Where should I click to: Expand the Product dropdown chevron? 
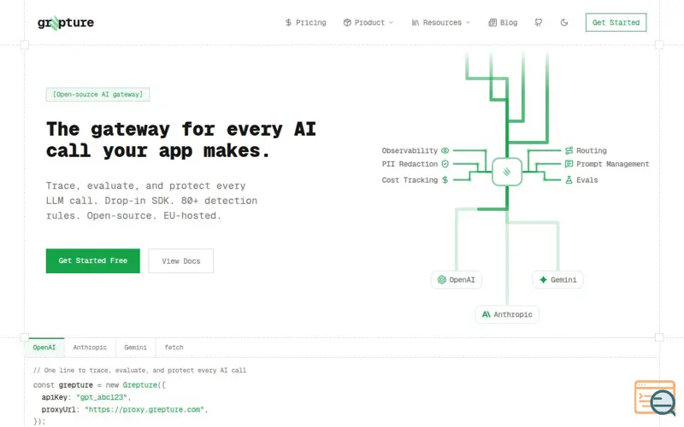tap(391, 23)
